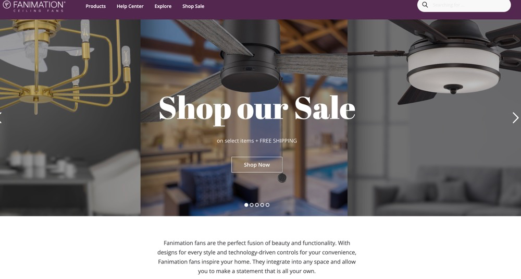Jump to the fifth carousel dot
Viewport: 521px width, 279px height.
coord(267,205)
